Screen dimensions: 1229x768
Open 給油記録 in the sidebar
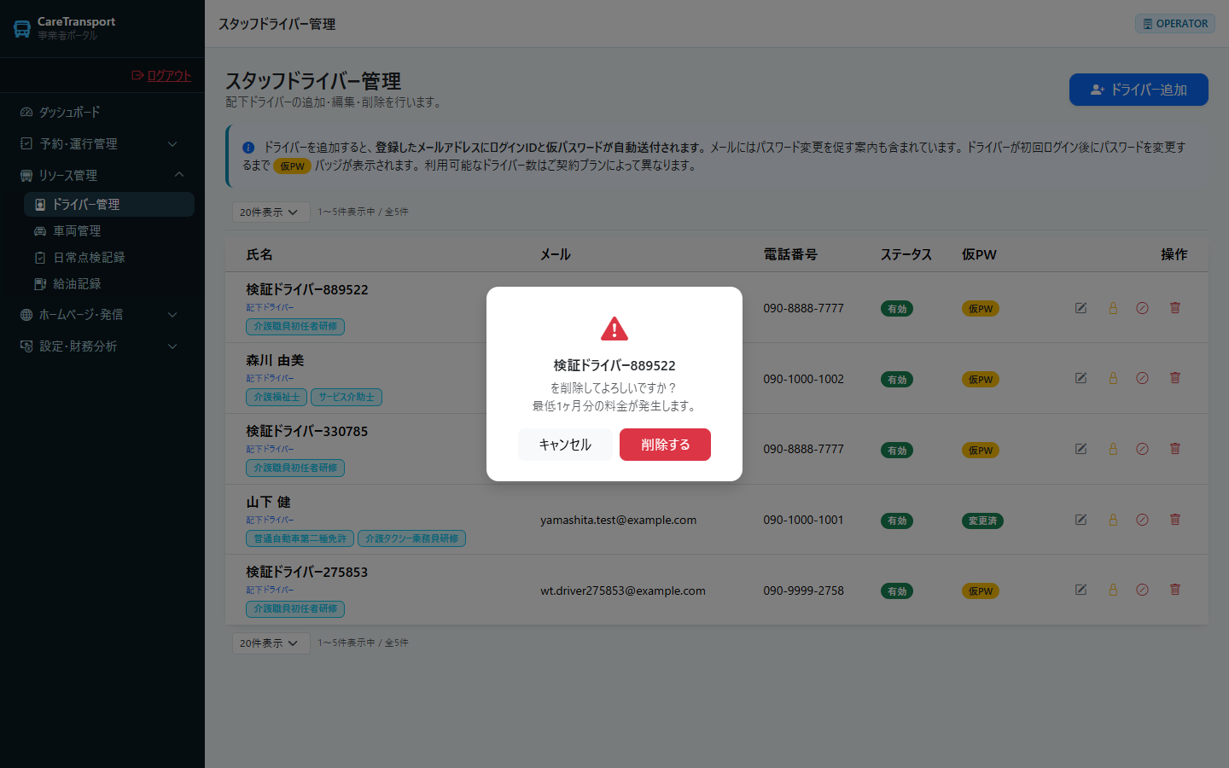tap(109, 284)
